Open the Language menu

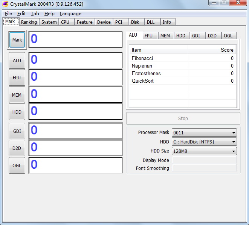(70, 14)
